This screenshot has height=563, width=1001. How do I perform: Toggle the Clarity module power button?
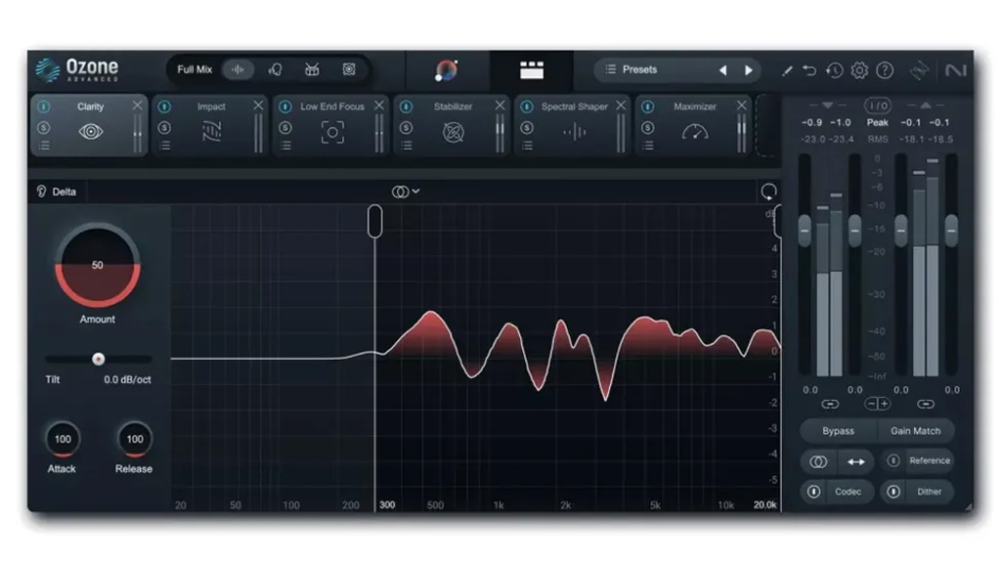pos(44,107)
